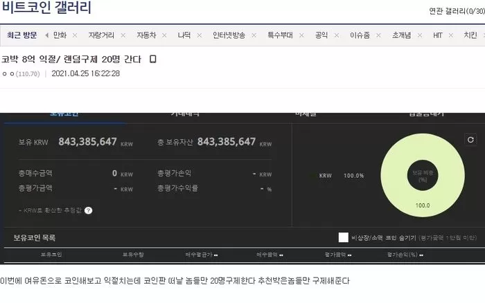Open the 자랑거리 recent gallery
Viewport: 485px width, 303px height.
tap(101, 35)
